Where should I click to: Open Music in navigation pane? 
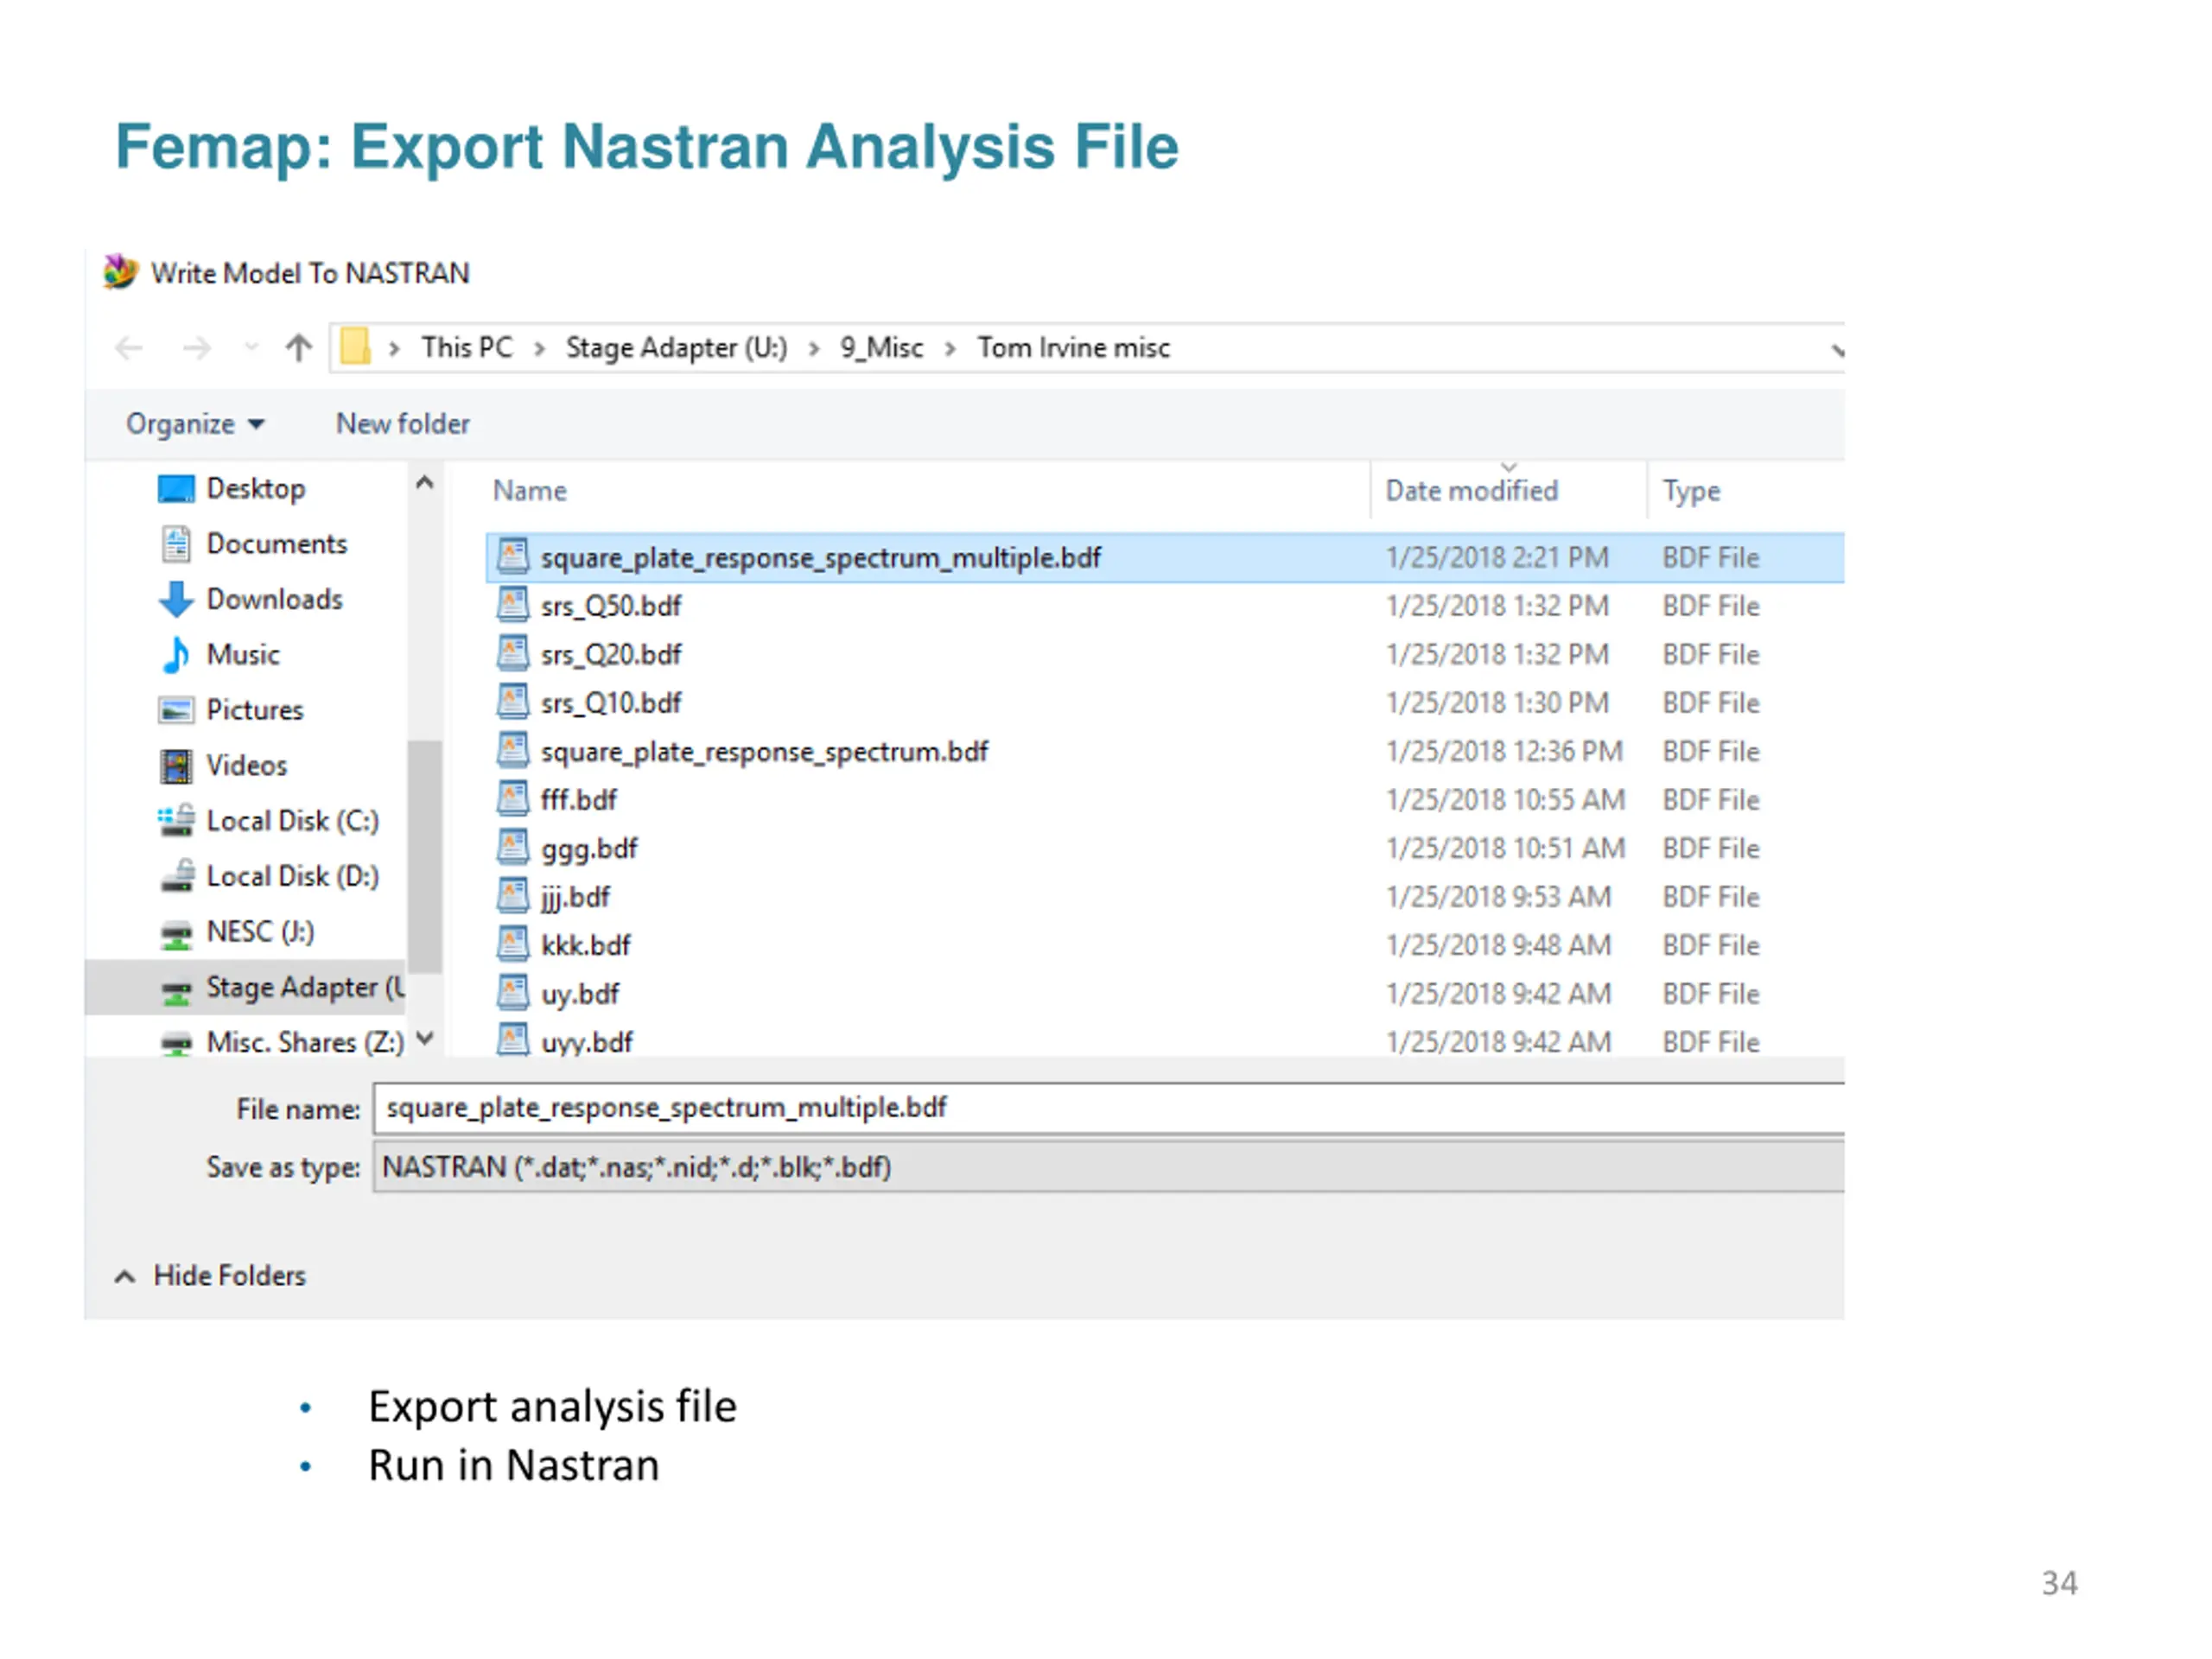pos(242,655)
